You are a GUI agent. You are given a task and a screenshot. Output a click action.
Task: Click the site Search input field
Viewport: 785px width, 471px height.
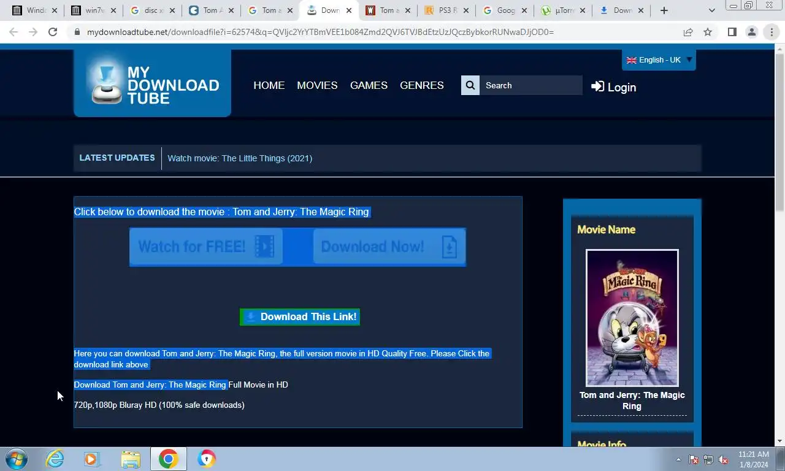(531, 85)
